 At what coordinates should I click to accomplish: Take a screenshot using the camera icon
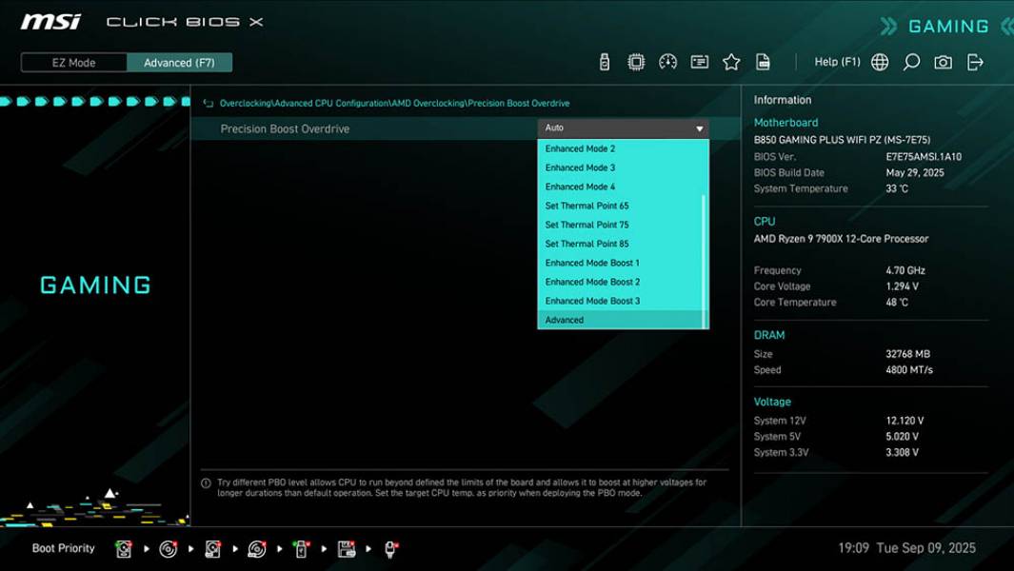click(x=941, y=60)
